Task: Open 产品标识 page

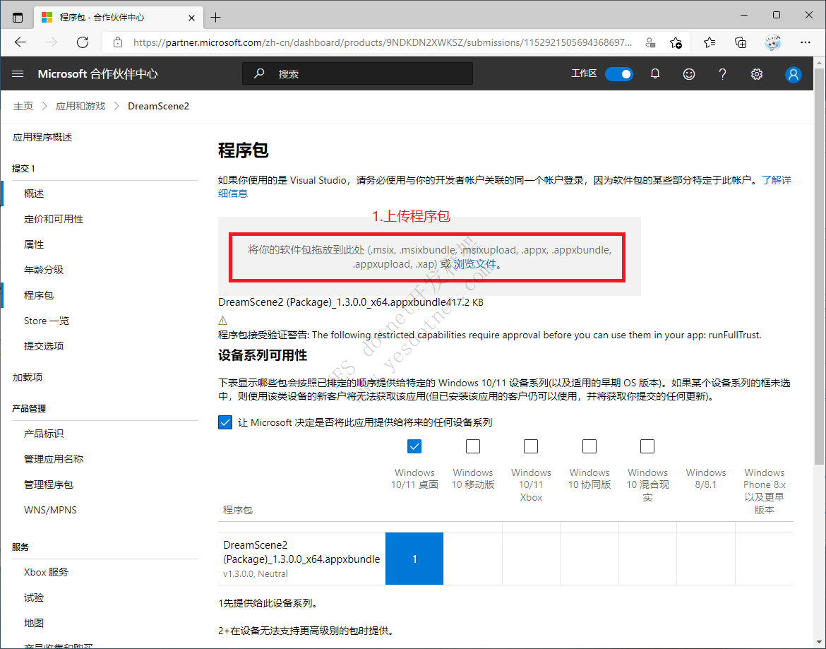Action: tap(44, 434)
